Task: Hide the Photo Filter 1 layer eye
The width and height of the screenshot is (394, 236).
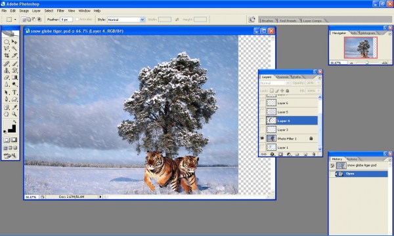Action: pos(262,138)
